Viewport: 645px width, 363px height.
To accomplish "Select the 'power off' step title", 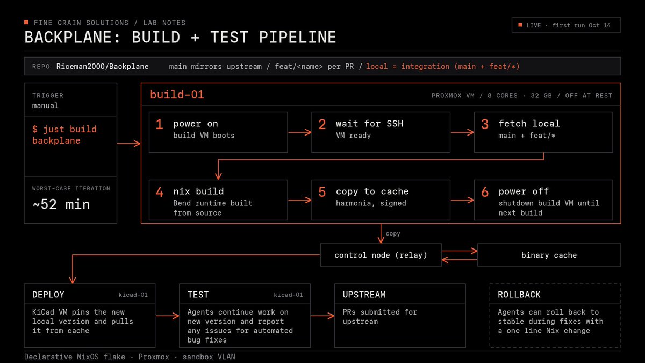I will [524, 191].
